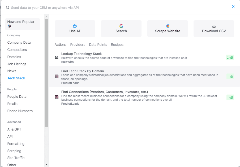Open Competitors category
The width and height of the screenshot is (240, 167).
[17, 50]
